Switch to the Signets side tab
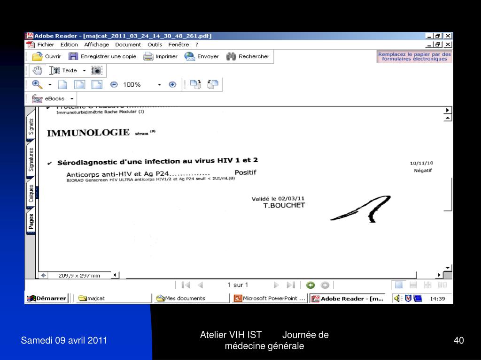The width and height of the screenshot is (481, 360). coord(31,127)
